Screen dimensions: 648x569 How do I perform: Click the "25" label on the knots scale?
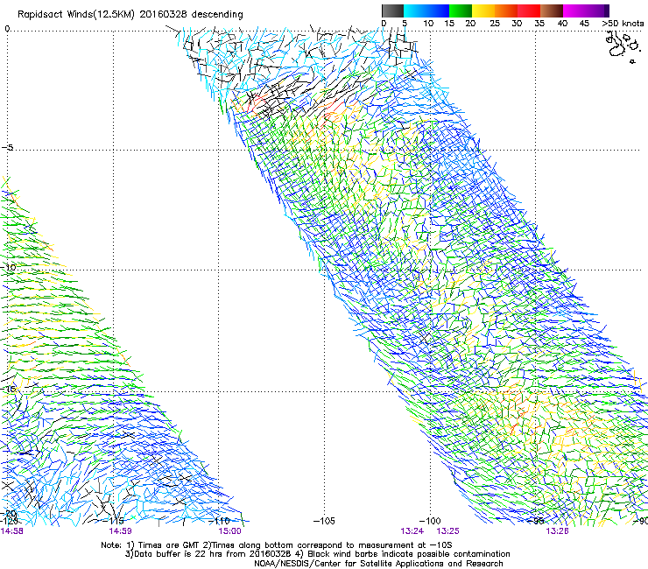[495, 24]
